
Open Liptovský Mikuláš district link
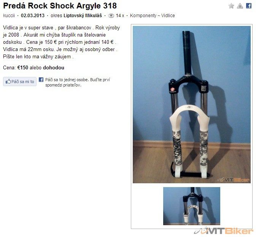click(83, 16)
